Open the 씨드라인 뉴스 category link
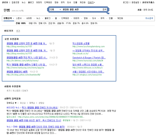The height and width of the screenshot is (135, 157). [13, 107]
